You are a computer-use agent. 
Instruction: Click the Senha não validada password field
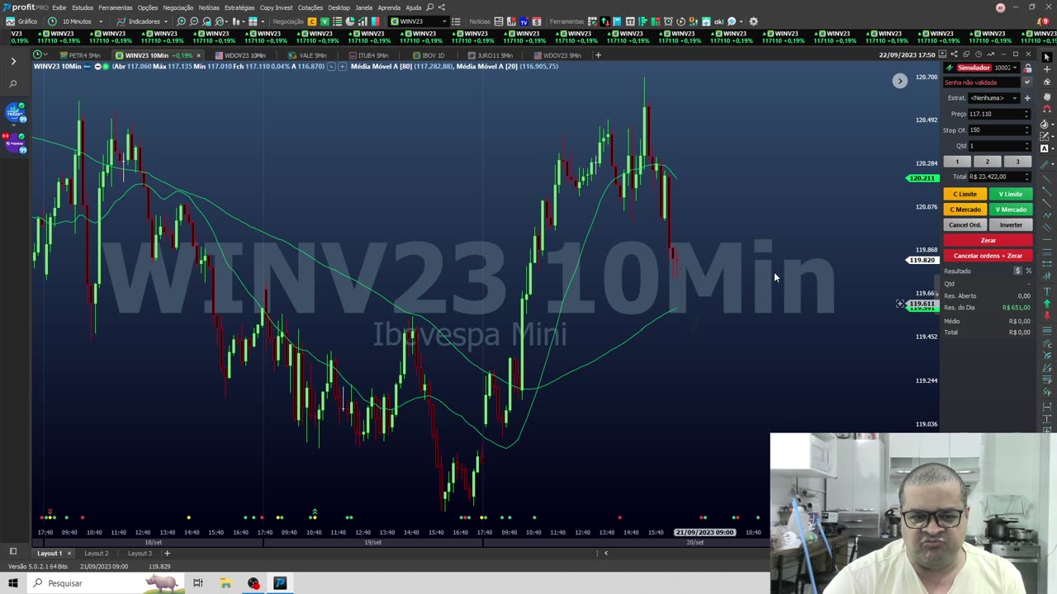point(982,82)
